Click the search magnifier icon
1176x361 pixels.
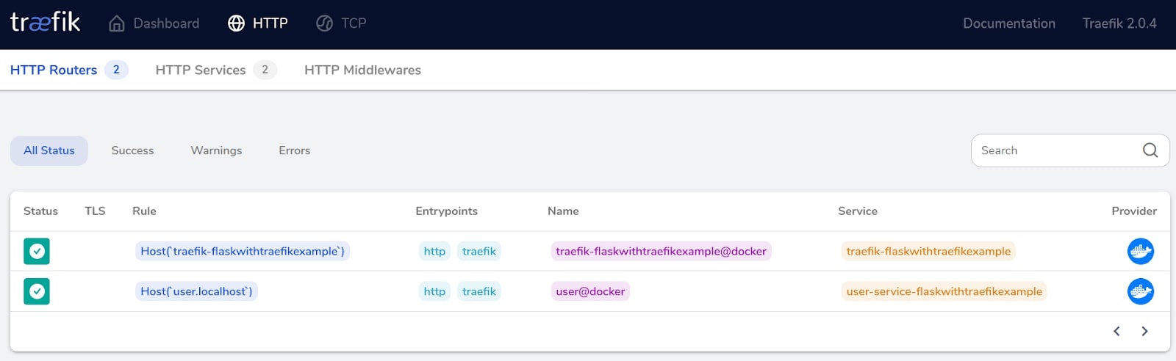point(1150,150)
